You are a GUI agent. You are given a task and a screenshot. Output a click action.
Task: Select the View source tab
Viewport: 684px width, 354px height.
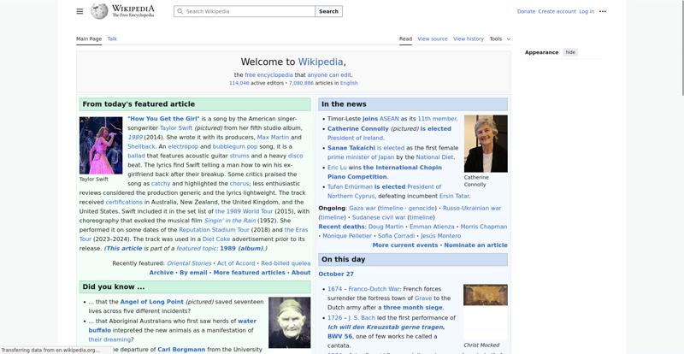click(431, 38)
